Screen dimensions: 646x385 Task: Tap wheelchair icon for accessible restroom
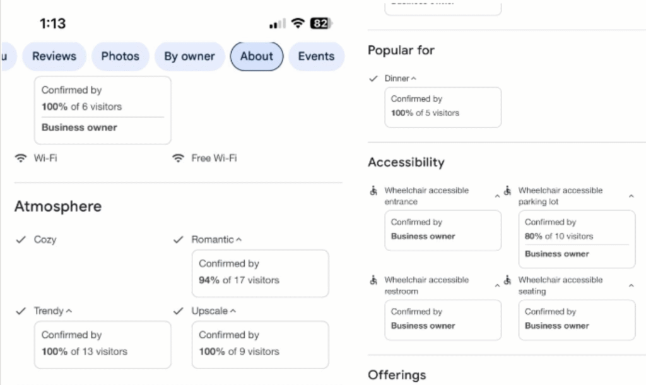(373, 280)
